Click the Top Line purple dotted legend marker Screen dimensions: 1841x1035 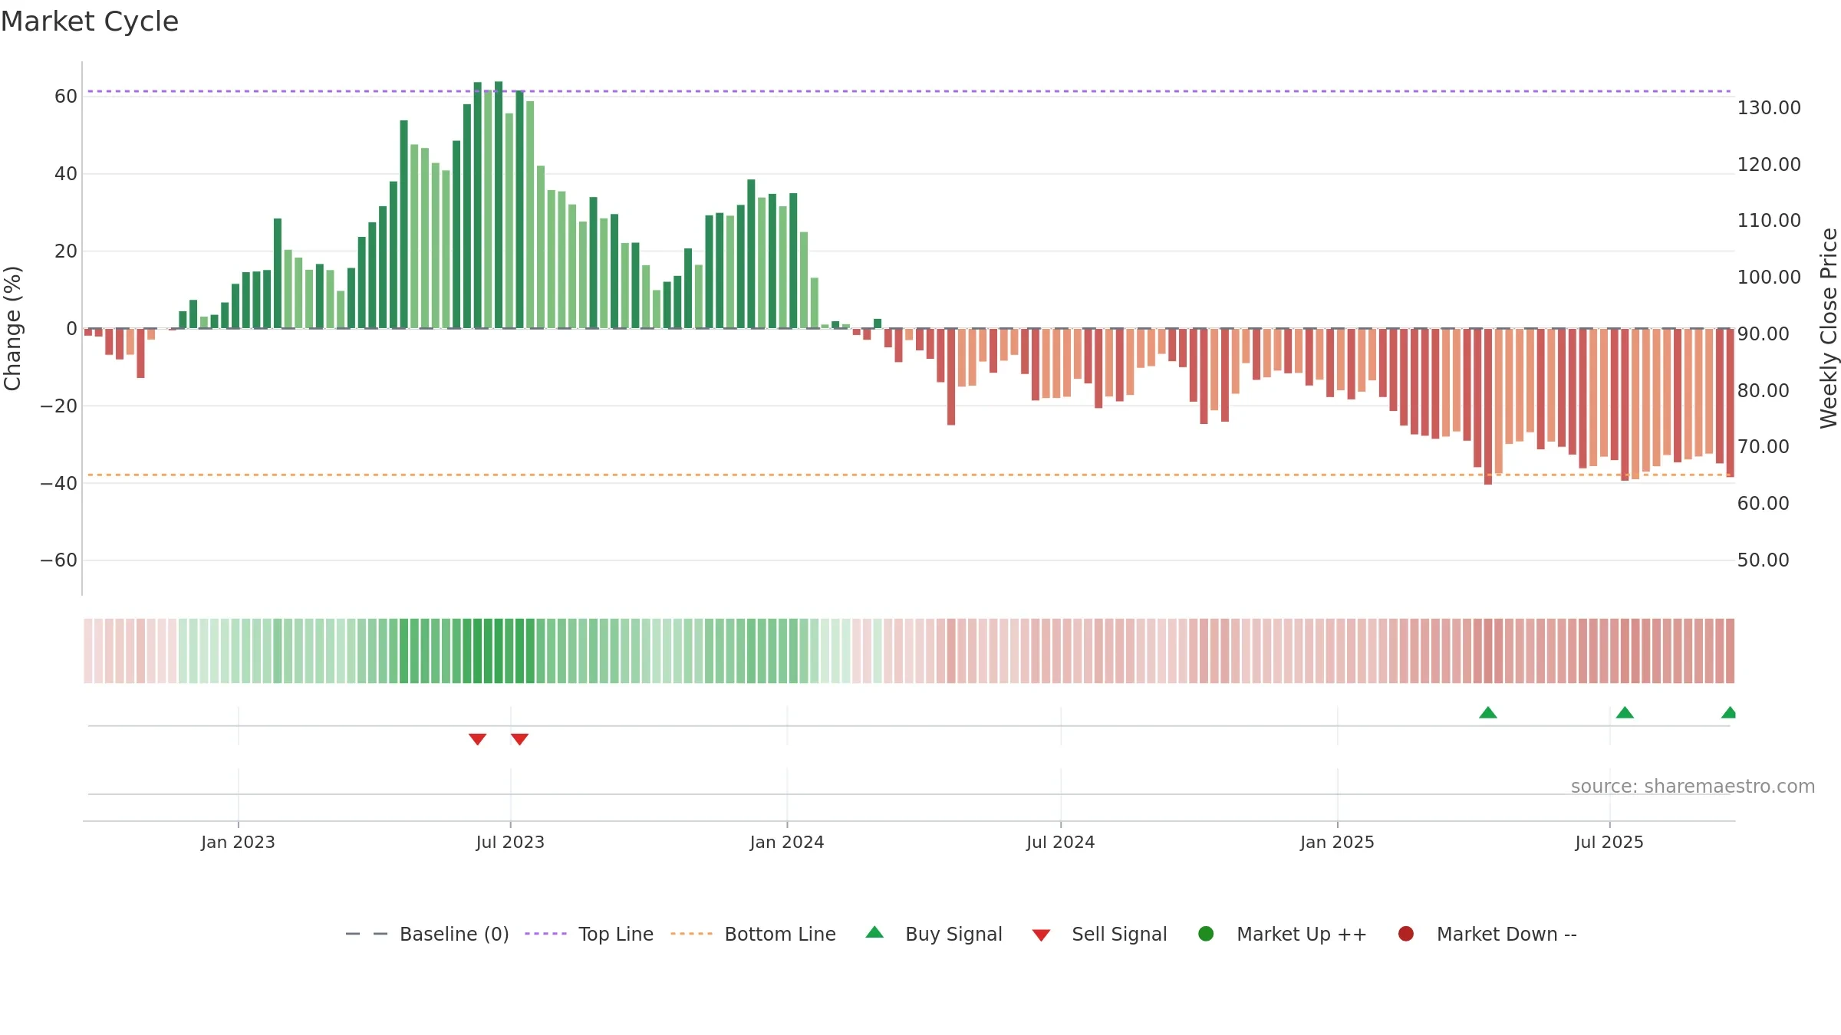tap(545, 934)
